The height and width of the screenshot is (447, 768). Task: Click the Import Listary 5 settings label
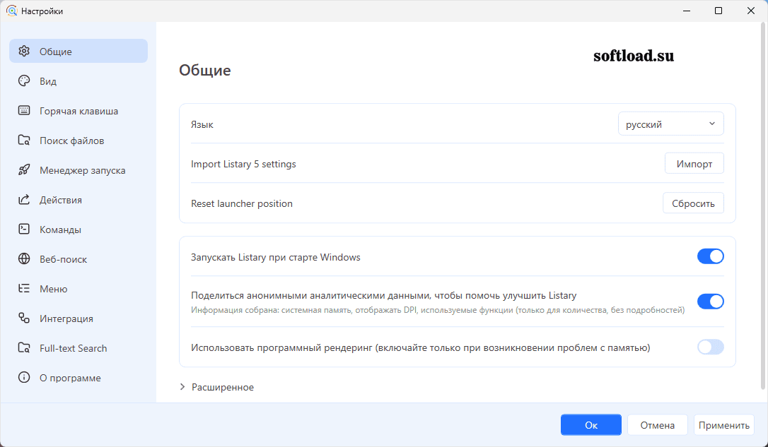[243, 164]
